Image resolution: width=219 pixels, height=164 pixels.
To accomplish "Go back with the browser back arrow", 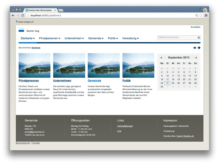I will pyautogui.click(x=13, y=15).
